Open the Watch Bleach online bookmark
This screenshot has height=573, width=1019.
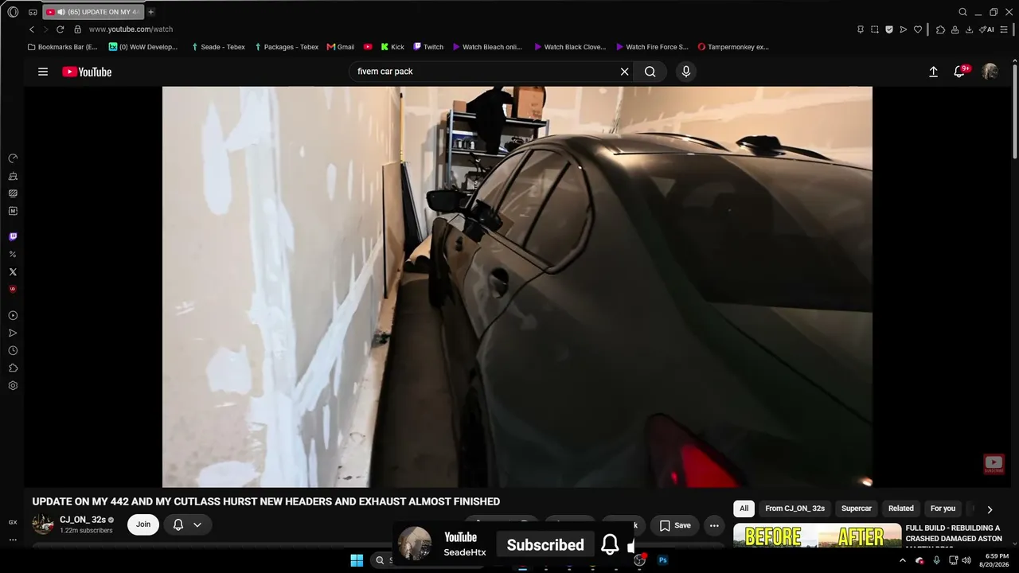(x=487, y=47)
